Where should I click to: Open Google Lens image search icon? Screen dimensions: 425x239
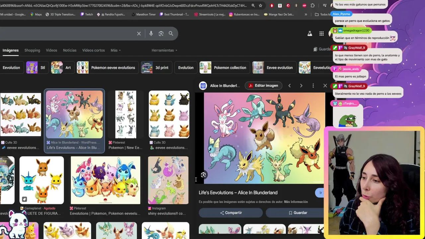pos(161,34)
